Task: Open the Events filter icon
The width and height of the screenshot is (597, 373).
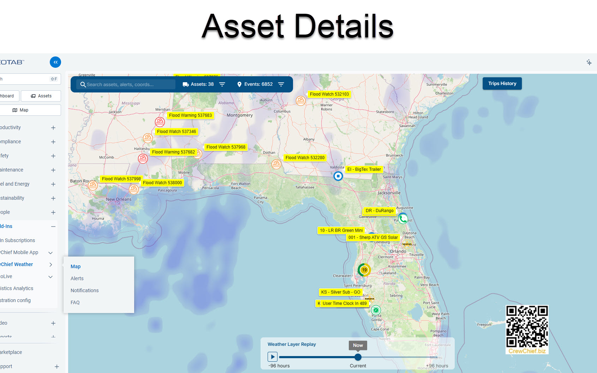Action: [281, 84]
